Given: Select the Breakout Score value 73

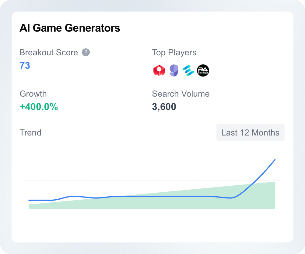Looking at the screenshot, I should [x=25, y=65].
